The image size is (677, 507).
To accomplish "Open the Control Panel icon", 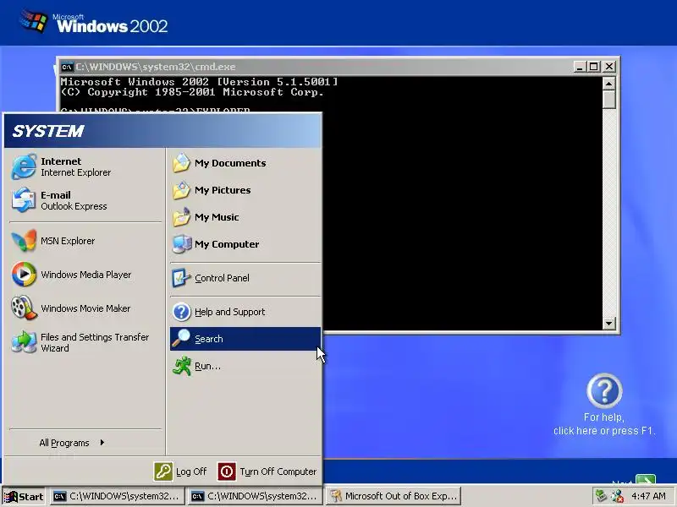I will coord(181,278).
